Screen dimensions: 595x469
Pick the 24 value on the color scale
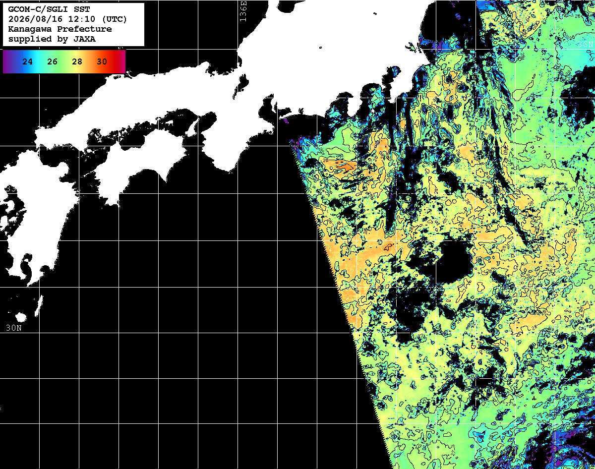point(28,62)
